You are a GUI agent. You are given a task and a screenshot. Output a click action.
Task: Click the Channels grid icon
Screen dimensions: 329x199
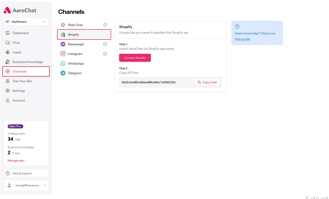click(x=8, y=71)
